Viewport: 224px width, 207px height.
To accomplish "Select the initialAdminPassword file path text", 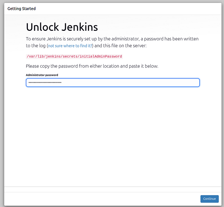I will coord(74,56).
